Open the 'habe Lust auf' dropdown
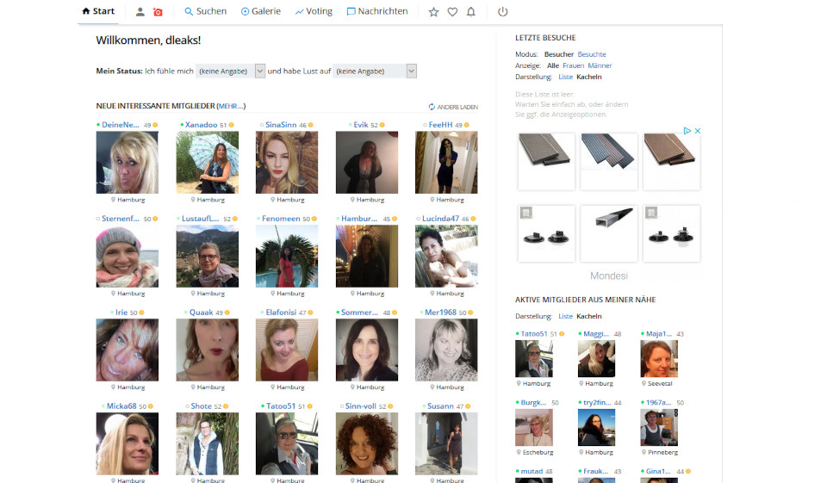The width and height of the screenshot is (827, 483). [x=375, y=71]
